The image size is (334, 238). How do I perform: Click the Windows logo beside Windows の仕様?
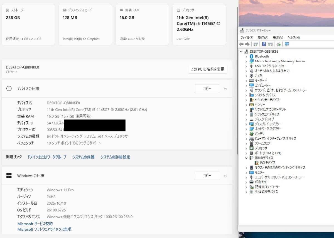tap(9, 176)
